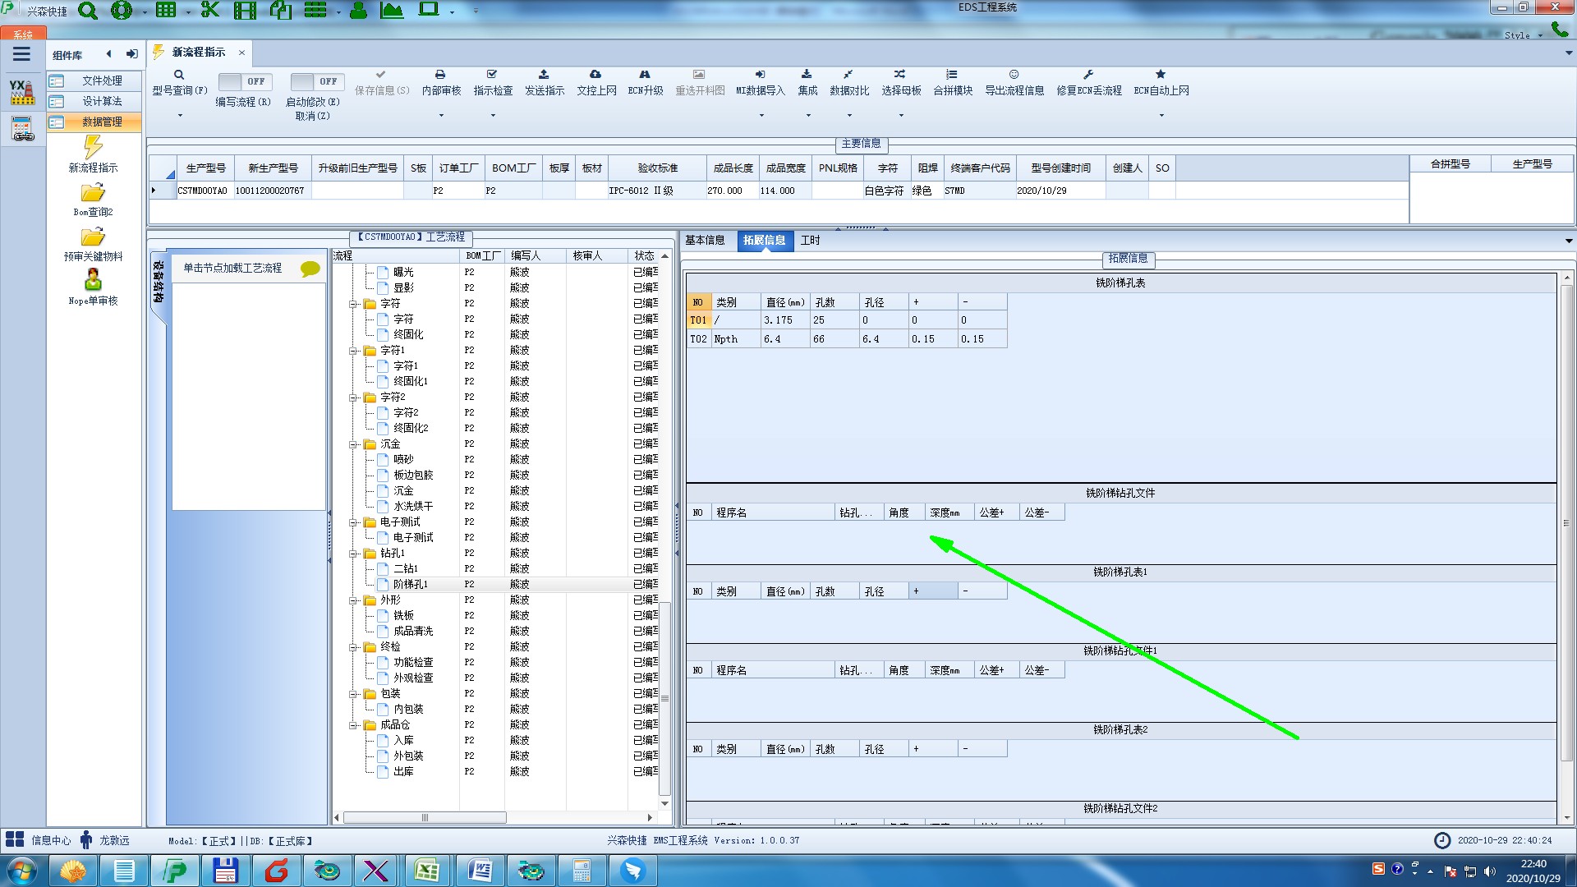
Task: Collapse the 沉金 tree folder
Action: point(353,444)
